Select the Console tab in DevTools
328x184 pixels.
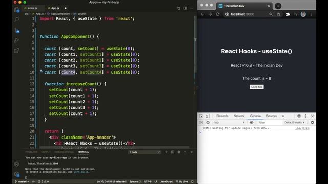coord(255,116)
